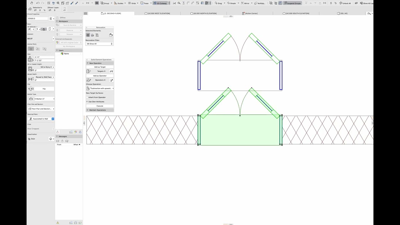Click the Add as Target button
The height and width of the screenshot is (225, 400).
pyautogui.click(x=100, y=67)
